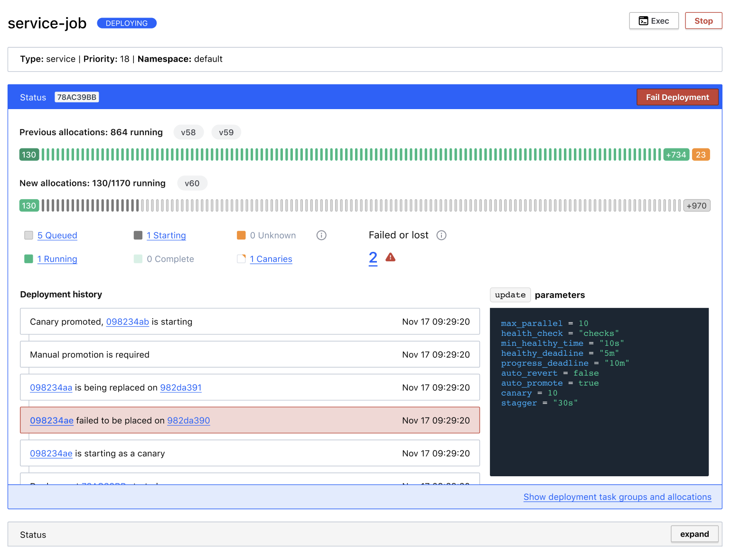731x555 pixels.
Task: Click the Fail Deployment button
Action: [677, 97]
